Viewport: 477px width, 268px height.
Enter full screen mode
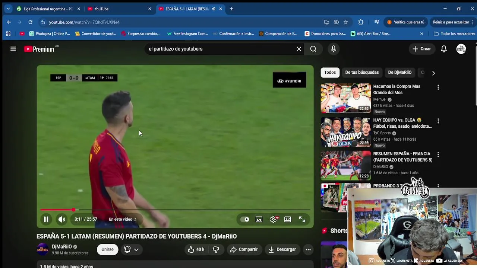point(302,219)
